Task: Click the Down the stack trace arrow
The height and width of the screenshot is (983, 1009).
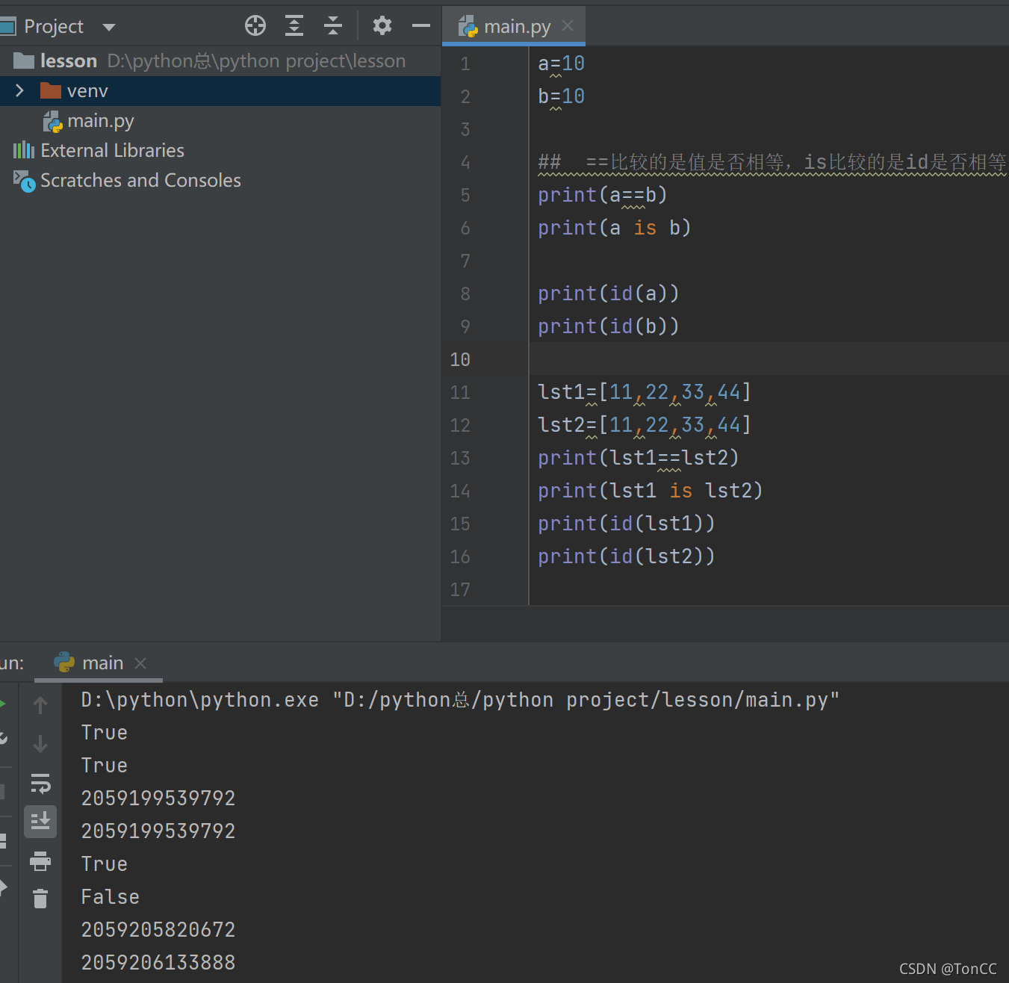Action: pyautogui.click(x=40, y=744)
